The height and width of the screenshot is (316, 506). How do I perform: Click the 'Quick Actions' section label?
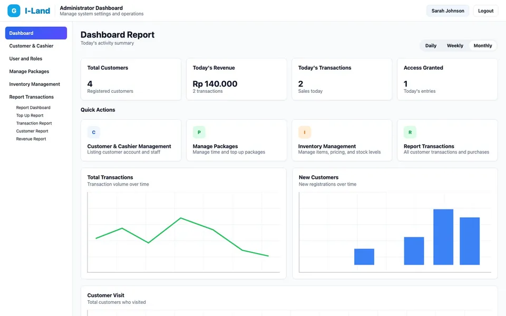click(98, 110)
